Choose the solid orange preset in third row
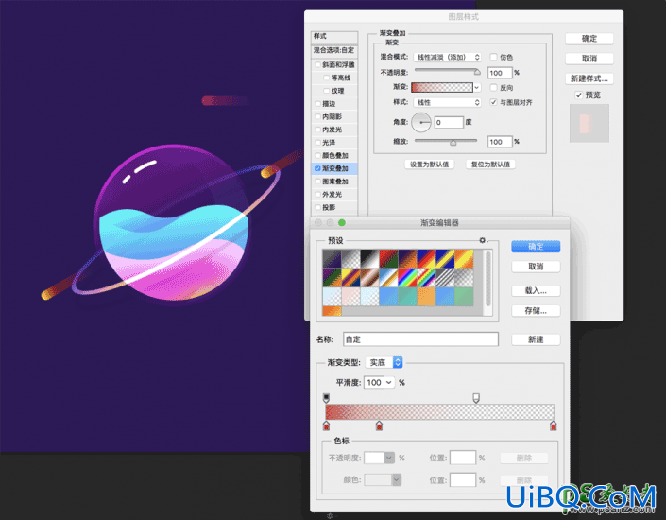Screen dimensions: 666x520 tap(426, 296)
